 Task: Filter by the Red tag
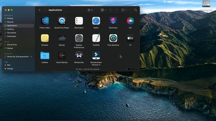[19, 65]
